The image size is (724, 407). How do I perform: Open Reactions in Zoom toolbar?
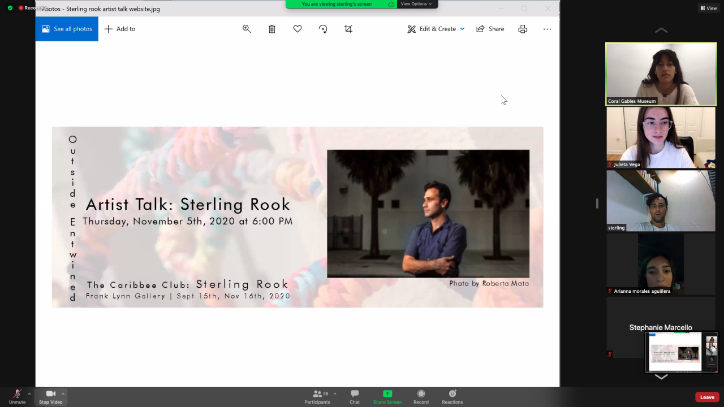click(x=452, y=396)
